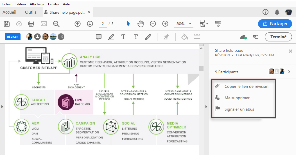Viewport: 296px width, 155px height.
Task: Select the underline text tool
Action: click(123, 37)
